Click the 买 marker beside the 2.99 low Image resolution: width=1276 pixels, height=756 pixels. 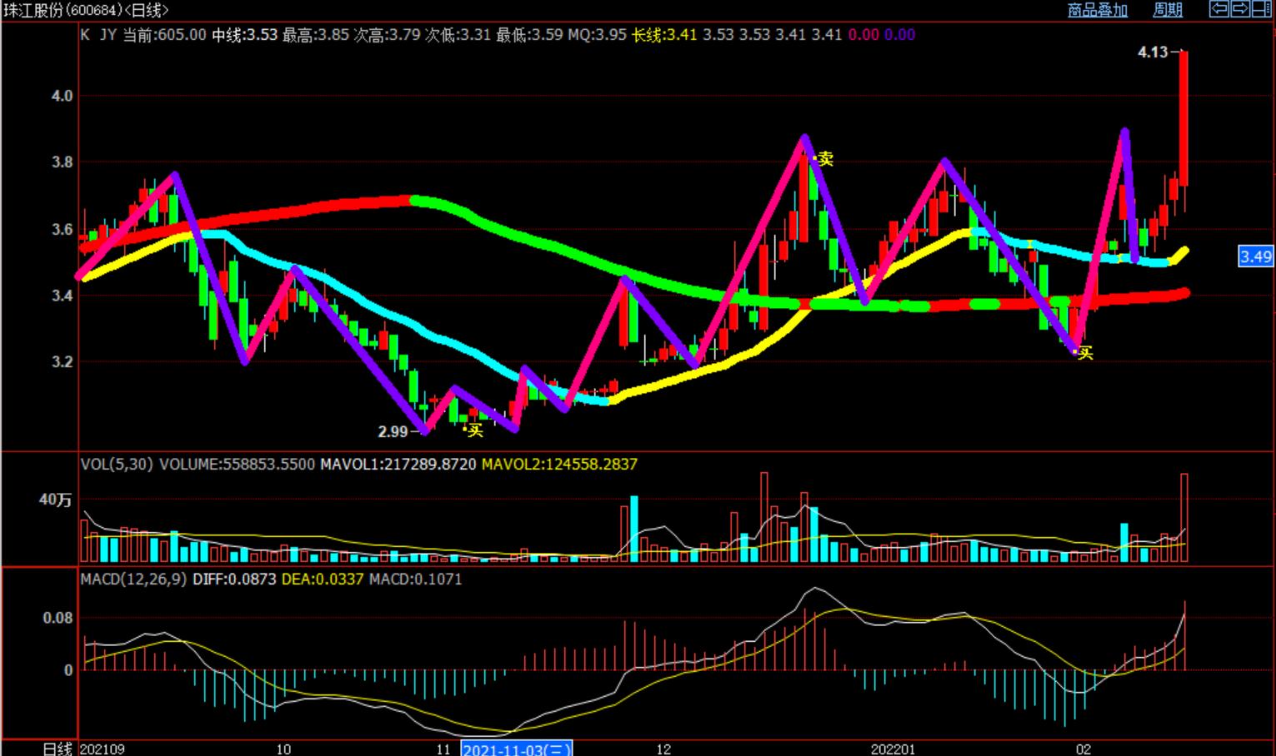474,430
